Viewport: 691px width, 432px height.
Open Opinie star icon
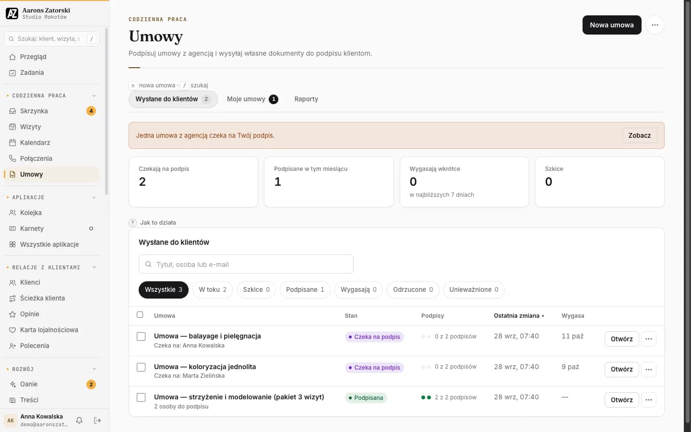pos(12,314)
